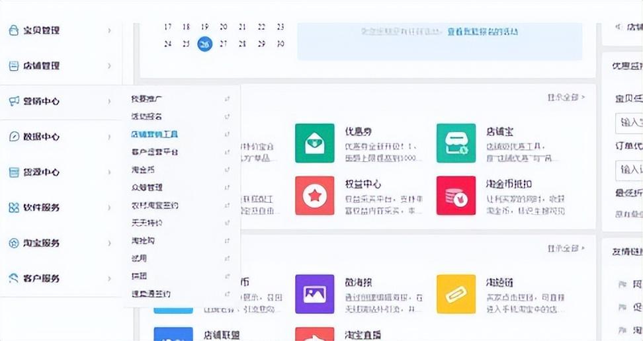Select 试用 in the submenu
This screenshot has height=341, width=643.
[139, 258]
